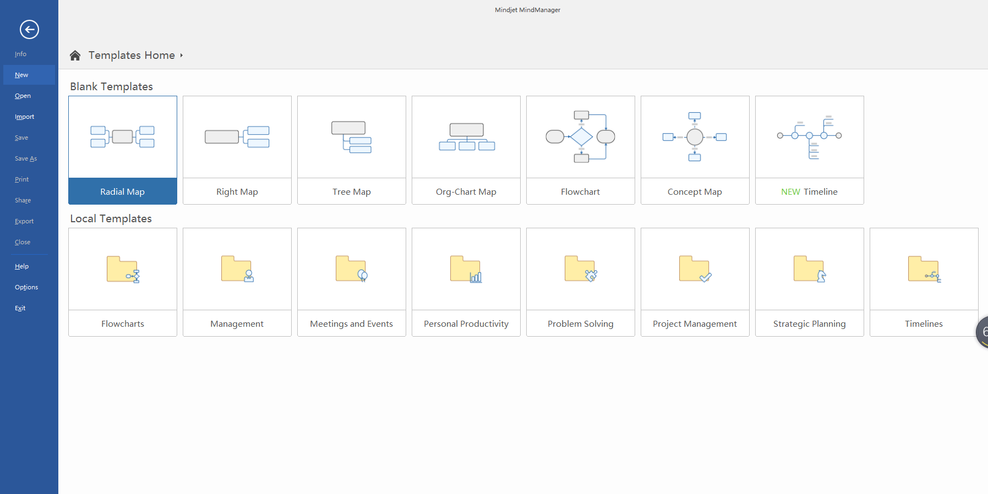Open the Info backstage page

coord(20,54)
